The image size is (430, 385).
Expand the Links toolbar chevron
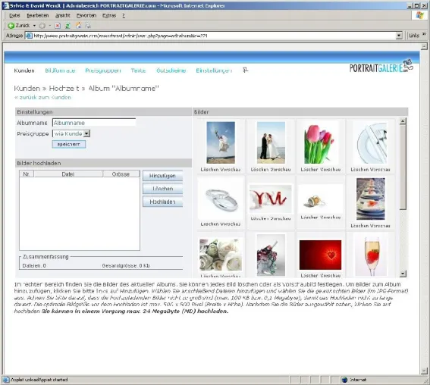point(424,35)
